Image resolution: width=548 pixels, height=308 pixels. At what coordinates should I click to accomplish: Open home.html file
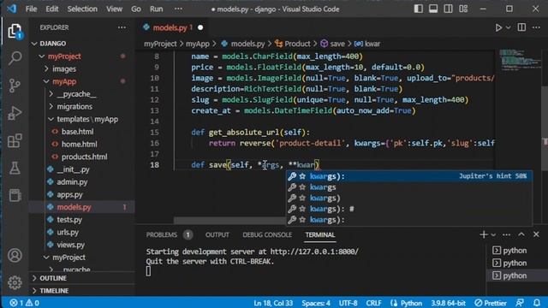click(x=79, y=145)
